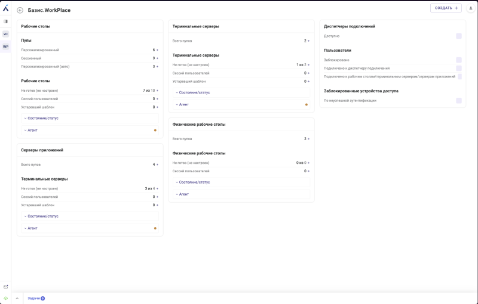Expand the bottom tasks panel chevron
Image resolution: width=478 pixels, height=304 pixels.
(x=17, y=298)
